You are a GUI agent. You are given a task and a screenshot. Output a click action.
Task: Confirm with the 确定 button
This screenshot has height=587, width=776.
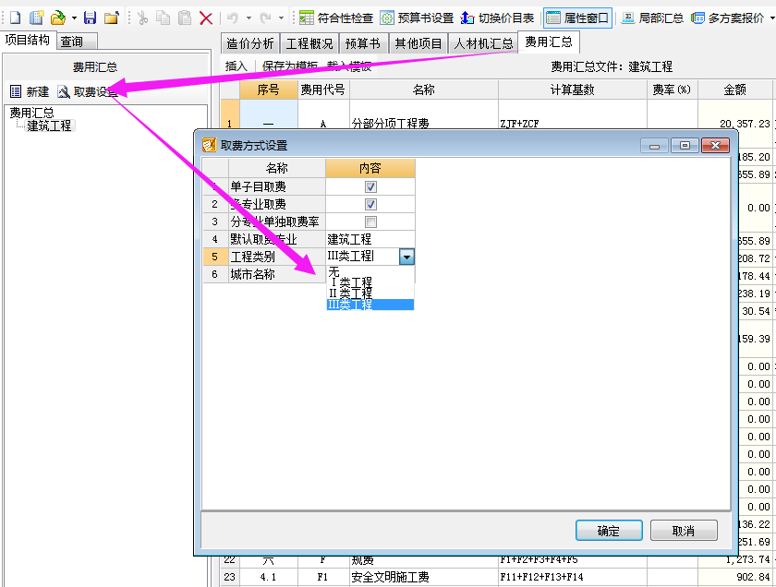[609, 531]
